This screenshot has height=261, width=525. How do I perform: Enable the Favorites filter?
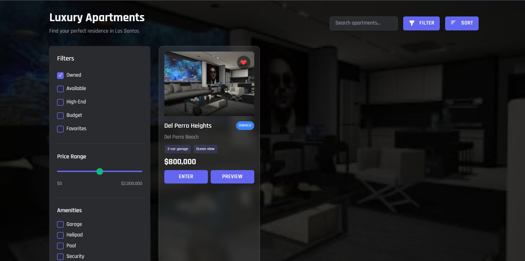pos(60,129)
